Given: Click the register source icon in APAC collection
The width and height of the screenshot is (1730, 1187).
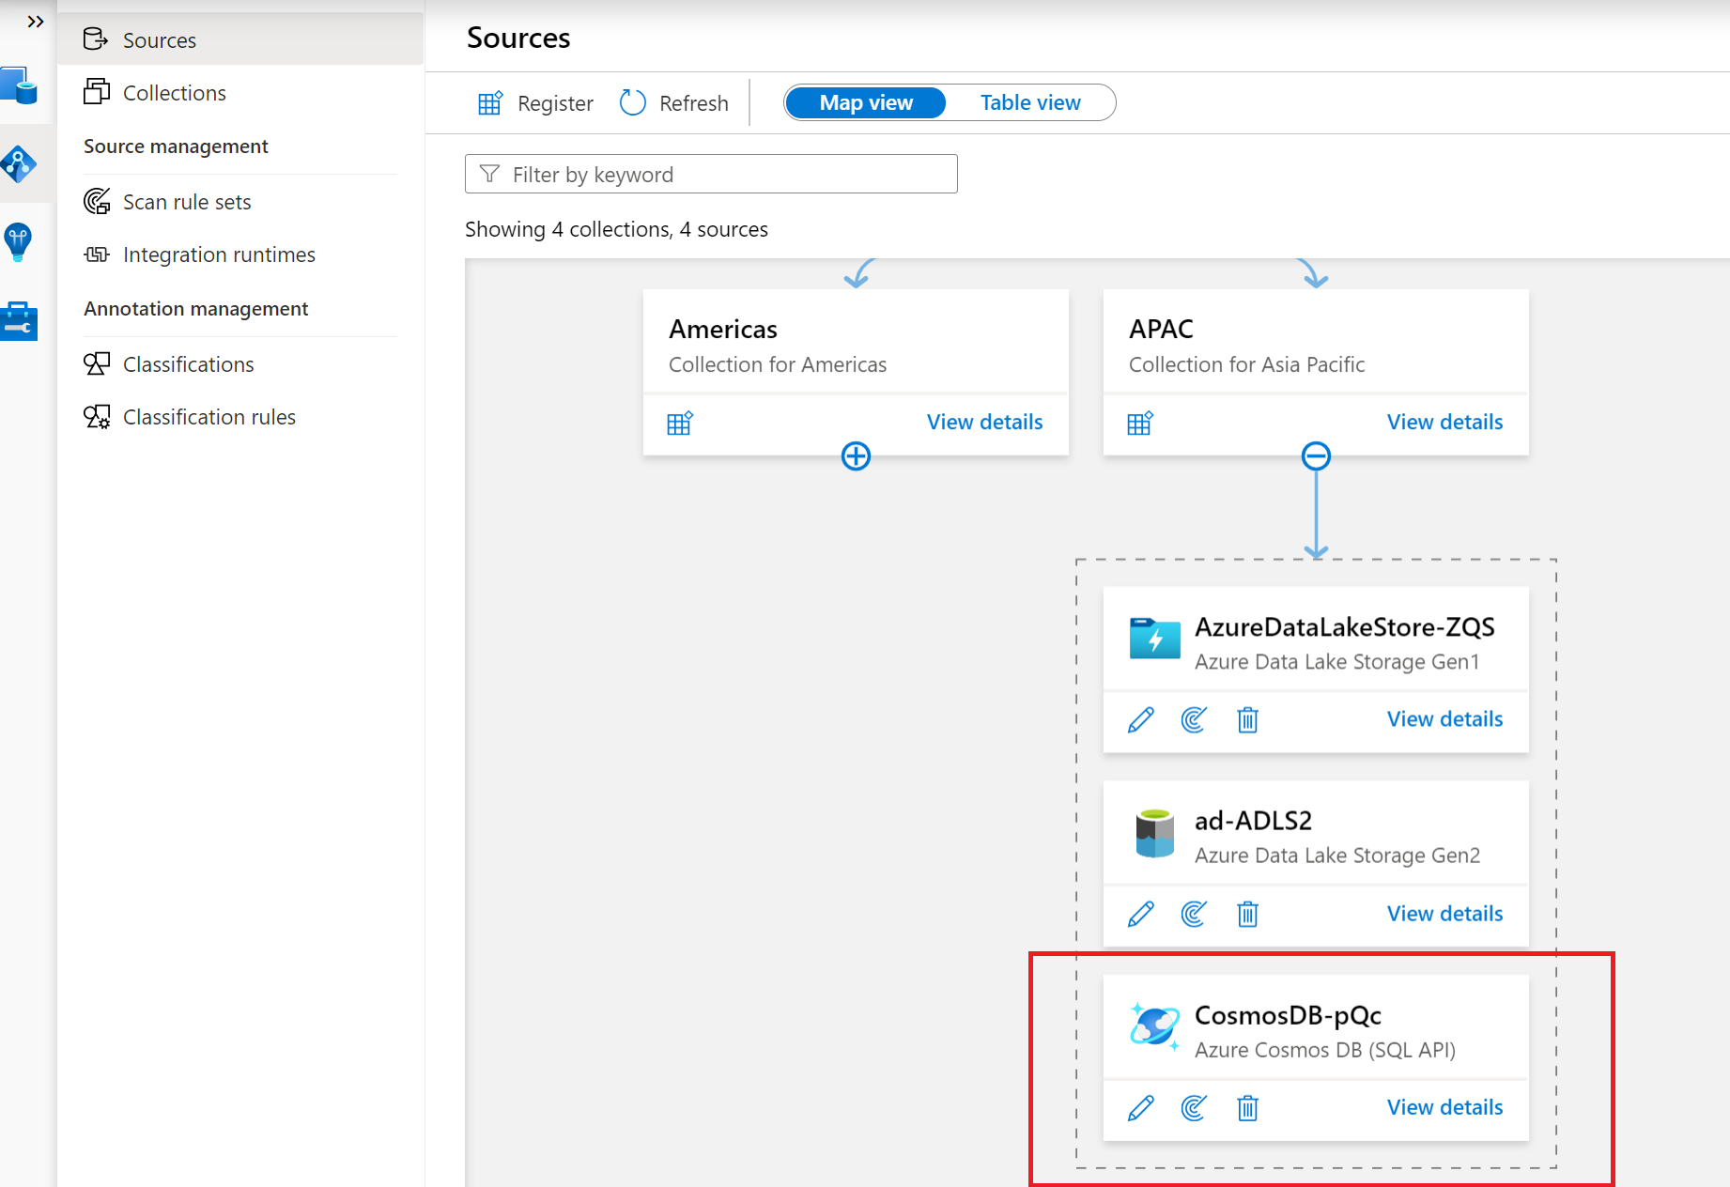Looking at the screenshot, I should click(x=1140, y=423).
